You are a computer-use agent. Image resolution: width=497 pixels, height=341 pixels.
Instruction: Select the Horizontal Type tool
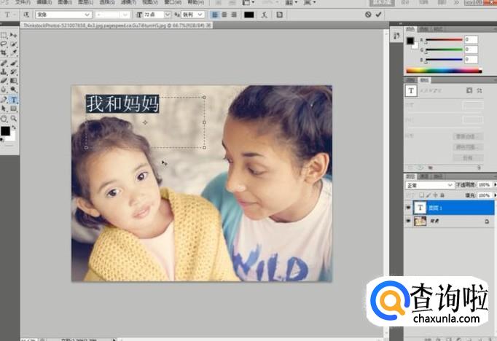pos(14,100)
